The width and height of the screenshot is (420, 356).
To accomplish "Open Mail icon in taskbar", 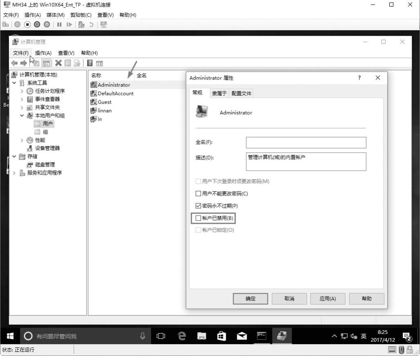I will (242, 336).
